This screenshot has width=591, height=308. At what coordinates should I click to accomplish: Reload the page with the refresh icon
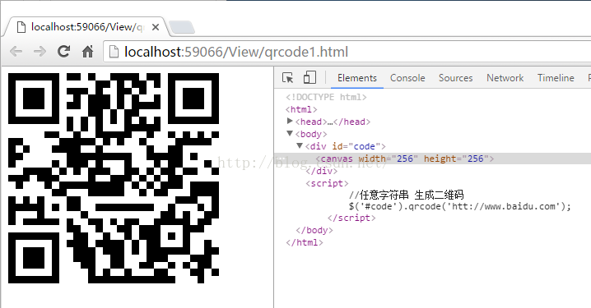[x=63, y=52]
